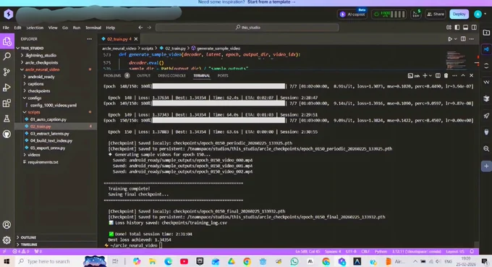This screenshot has height=267, width=492.
Task: Open the Explorer view in activity bar
Action: click(7, 41)
